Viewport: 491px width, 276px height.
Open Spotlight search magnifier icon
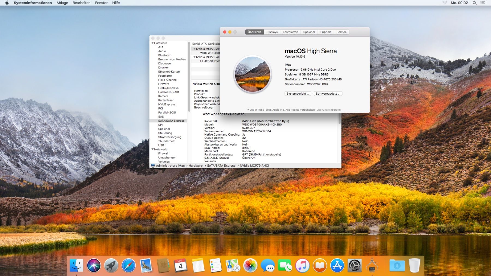point(475,3)
